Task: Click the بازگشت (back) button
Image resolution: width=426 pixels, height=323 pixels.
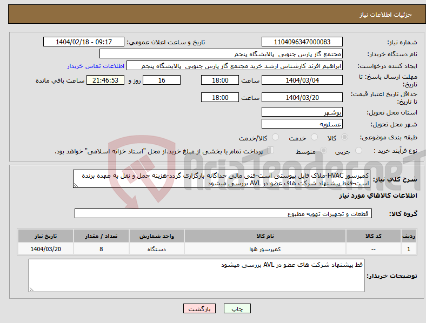Action: point(199,308)
